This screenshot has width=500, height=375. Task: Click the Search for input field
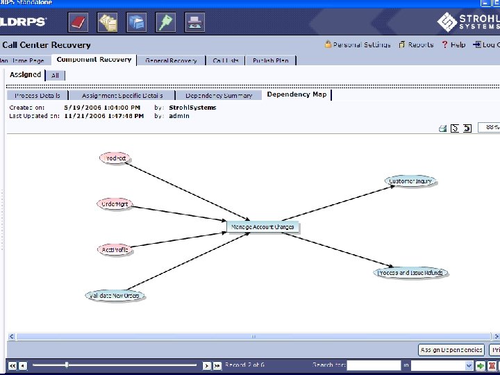[374, 365]
